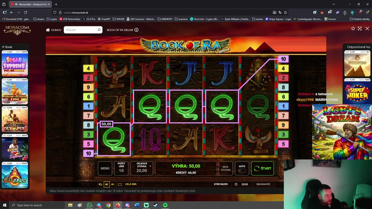Open Steam from taskbar
Image resolution: width=372 pixels, height=209 pixels.
(155, 205)
